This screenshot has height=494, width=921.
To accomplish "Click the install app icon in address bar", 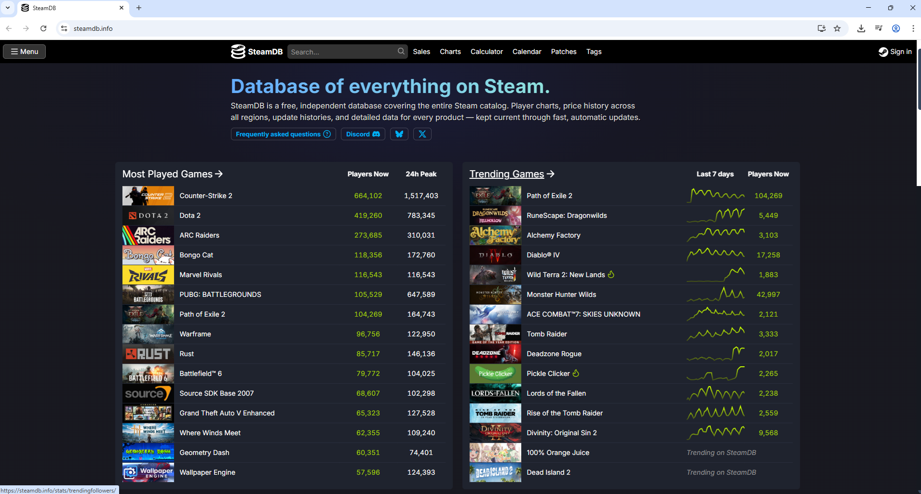I will click(x=822, y=28).
